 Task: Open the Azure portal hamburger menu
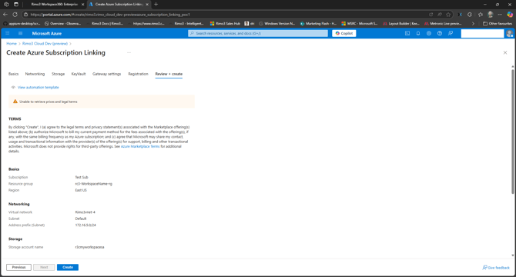(20, 33)
